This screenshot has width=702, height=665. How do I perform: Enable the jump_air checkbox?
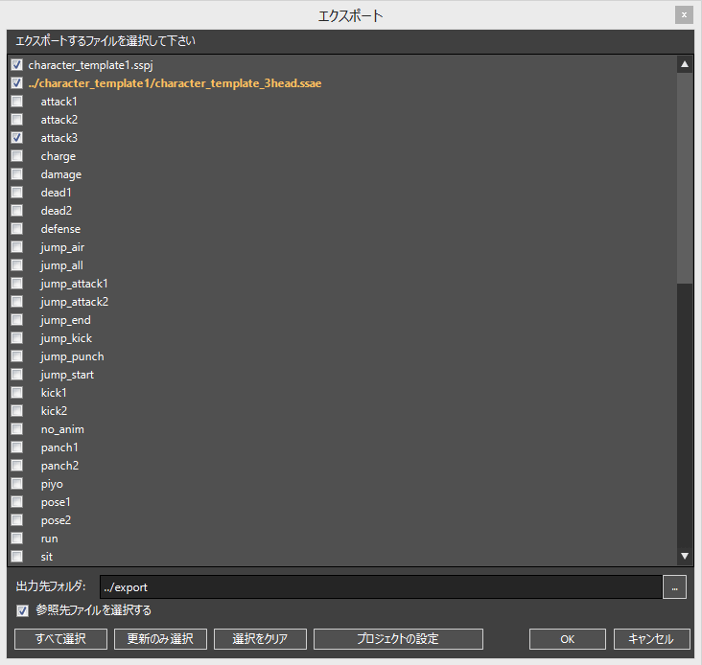tap(17, 247)
